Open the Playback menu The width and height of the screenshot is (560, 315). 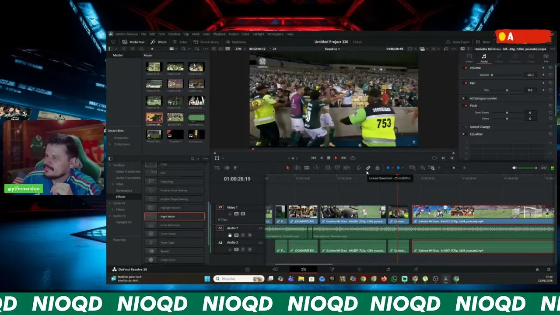click(219, 34)
